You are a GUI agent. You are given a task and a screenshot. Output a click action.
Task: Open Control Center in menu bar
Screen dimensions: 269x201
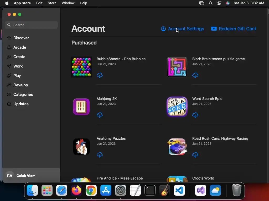219,3
